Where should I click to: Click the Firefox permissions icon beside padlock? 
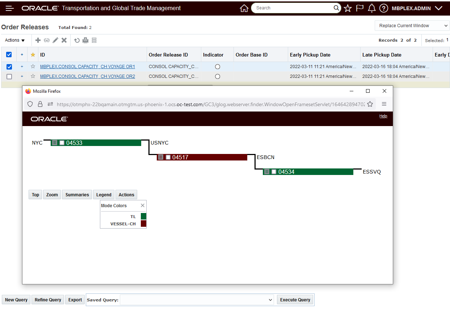click(x=50, y=104)
